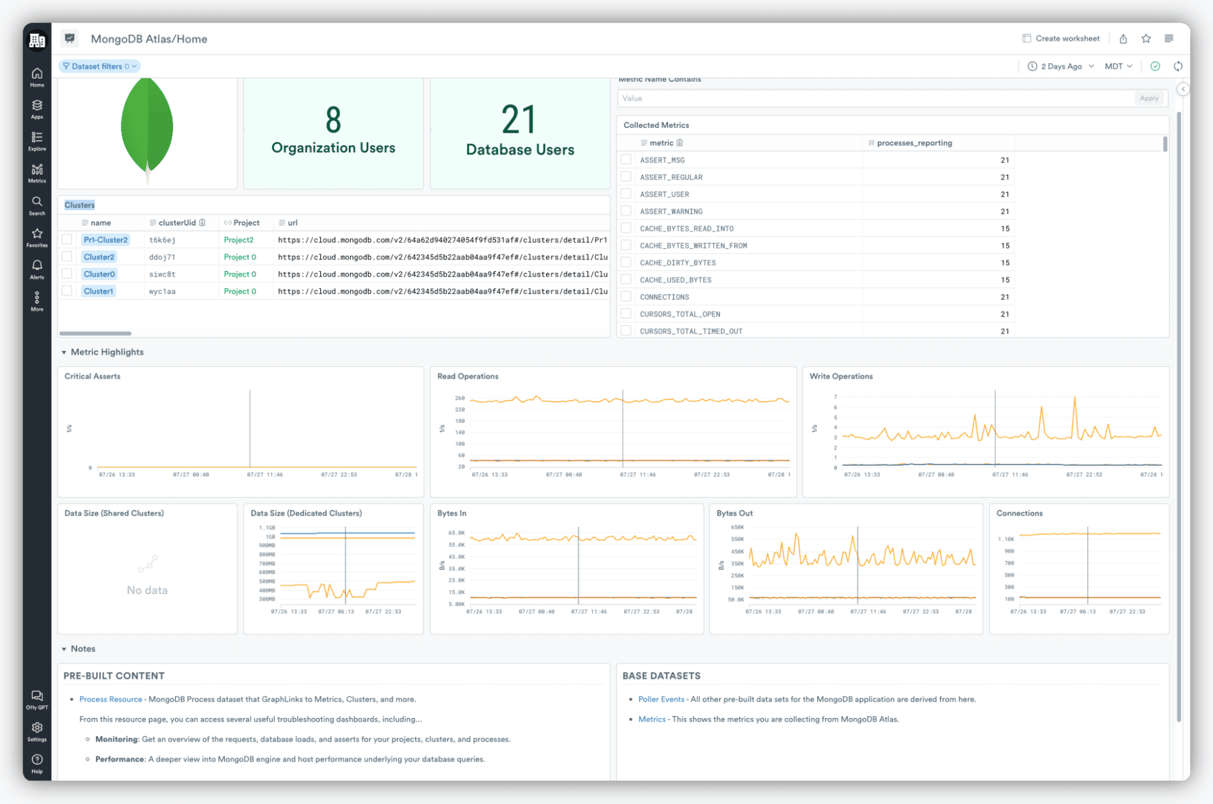Open Explore in the left sidebar
1213x804 pixels.
(x=37, y=141)
